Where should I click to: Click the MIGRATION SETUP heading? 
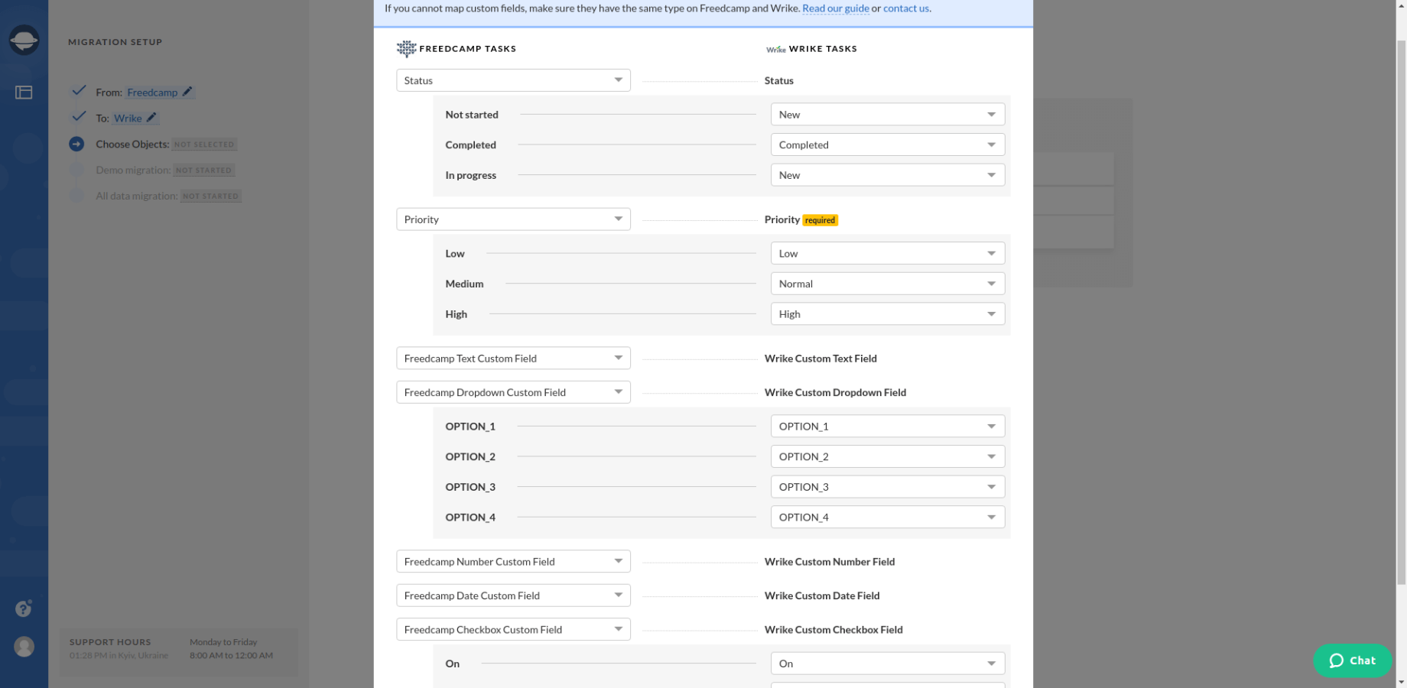tap(115, 42)
